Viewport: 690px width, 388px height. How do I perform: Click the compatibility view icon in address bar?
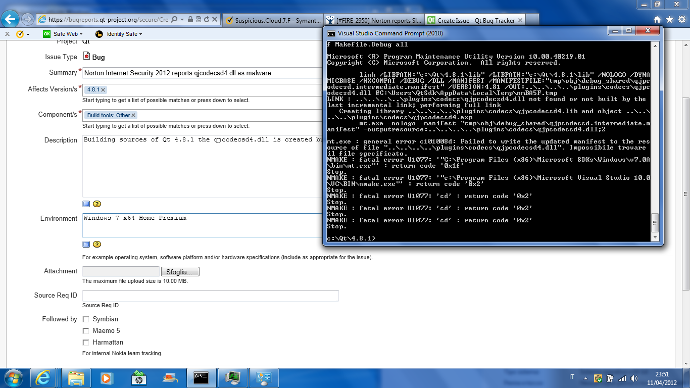(198, 20)
